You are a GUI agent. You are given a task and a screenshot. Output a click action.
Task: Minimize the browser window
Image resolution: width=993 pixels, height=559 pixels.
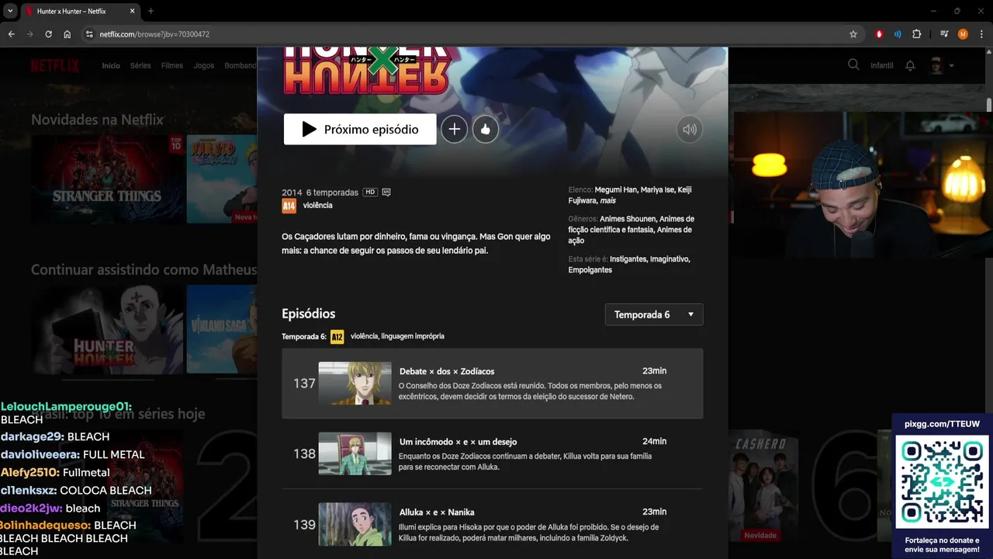tap(933, 11)
